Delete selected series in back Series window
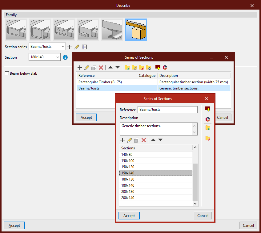The image size is (261, 233). click(x=101, y=68)
